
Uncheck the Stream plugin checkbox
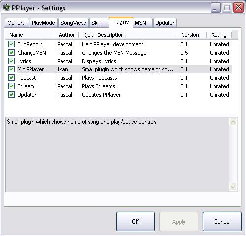(x=11, y=86)
